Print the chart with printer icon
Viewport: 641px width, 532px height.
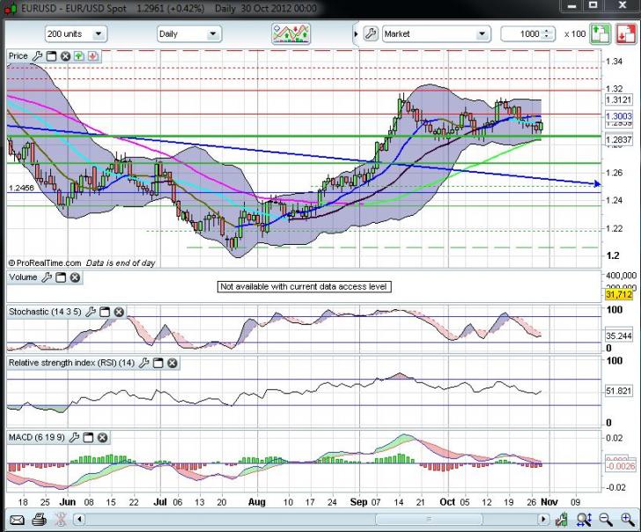(x=40, y=520)
